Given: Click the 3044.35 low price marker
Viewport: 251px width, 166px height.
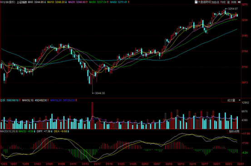Looking at the screenshot, I should (x=100, y=93).
